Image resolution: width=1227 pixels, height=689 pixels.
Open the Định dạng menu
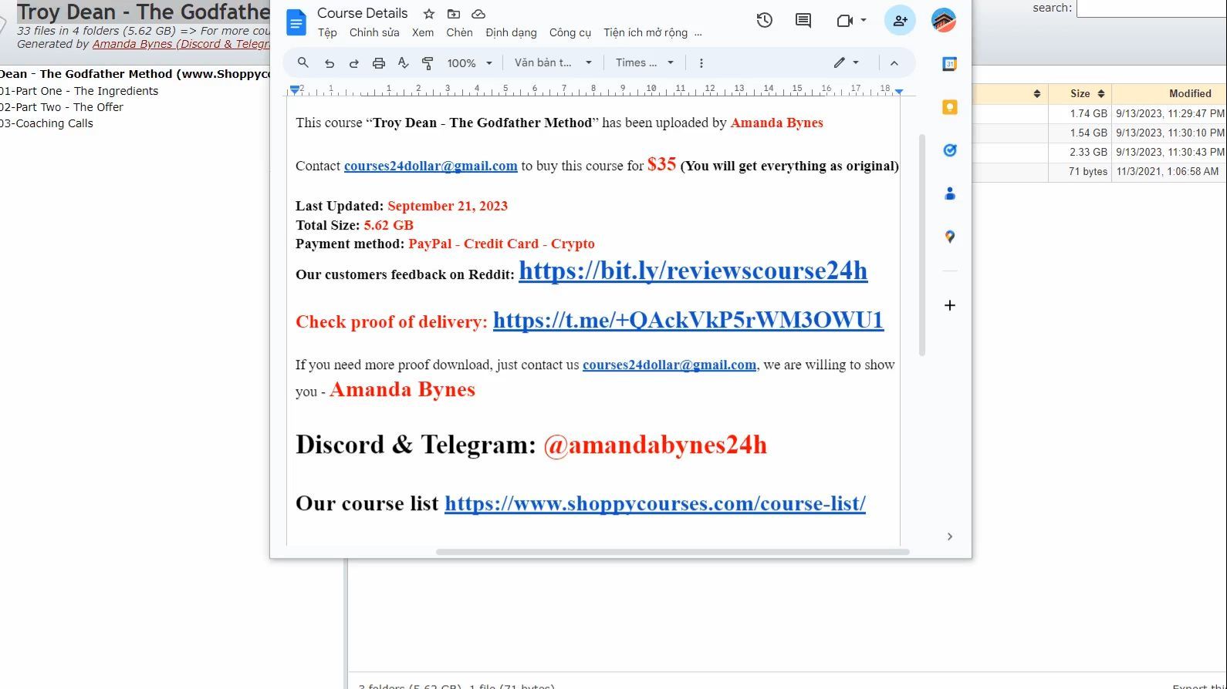(x=511, y=32)
